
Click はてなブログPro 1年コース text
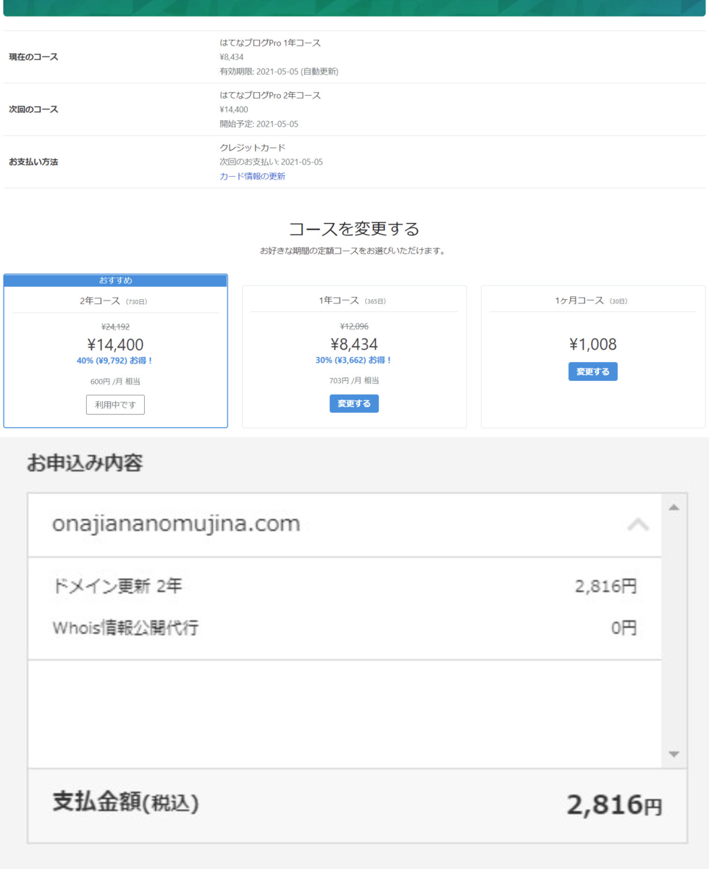click(x=270, y=43)
